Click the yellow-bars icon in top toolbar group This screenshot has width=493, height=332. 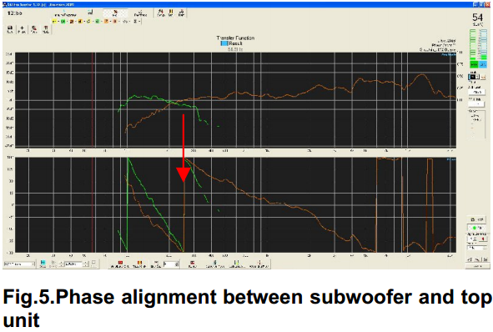click(171, 13)
